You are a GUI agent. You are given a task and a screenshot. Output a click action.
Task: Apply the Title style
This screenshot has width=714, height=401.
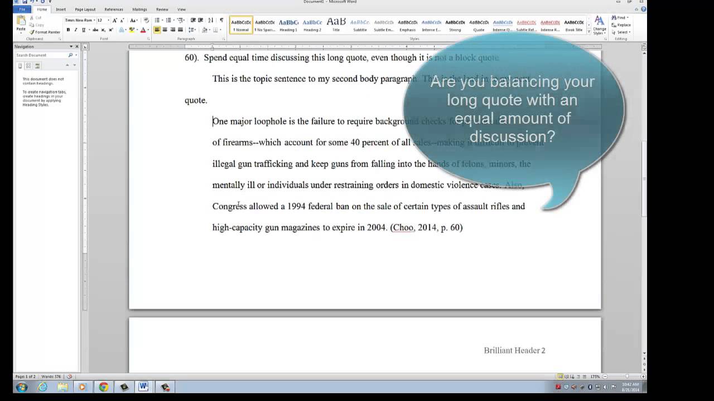tap(336, 25)
